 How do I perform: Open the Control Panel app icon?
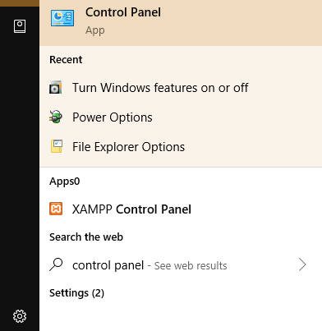pos(62,18)
